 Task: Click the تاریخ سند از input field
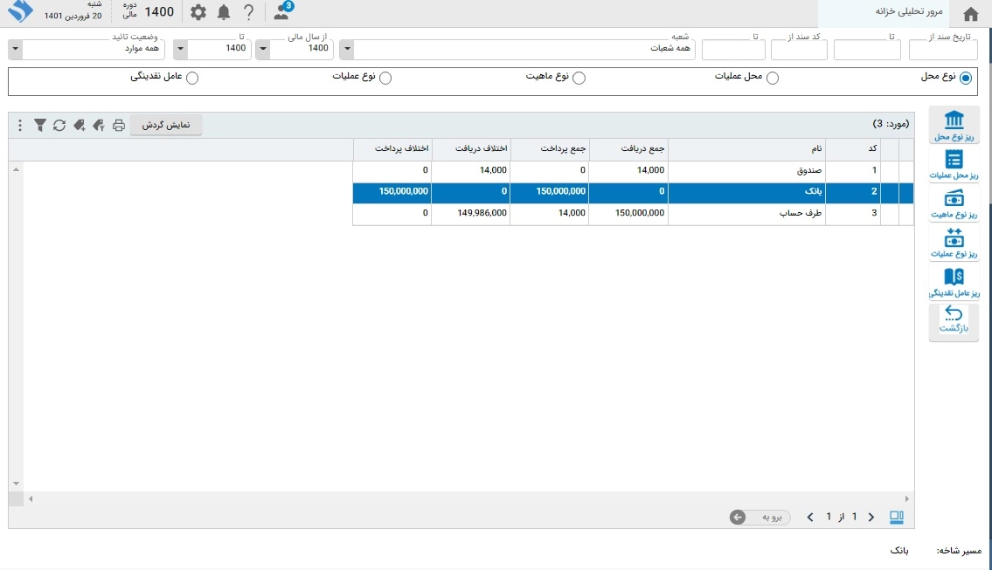943,50
